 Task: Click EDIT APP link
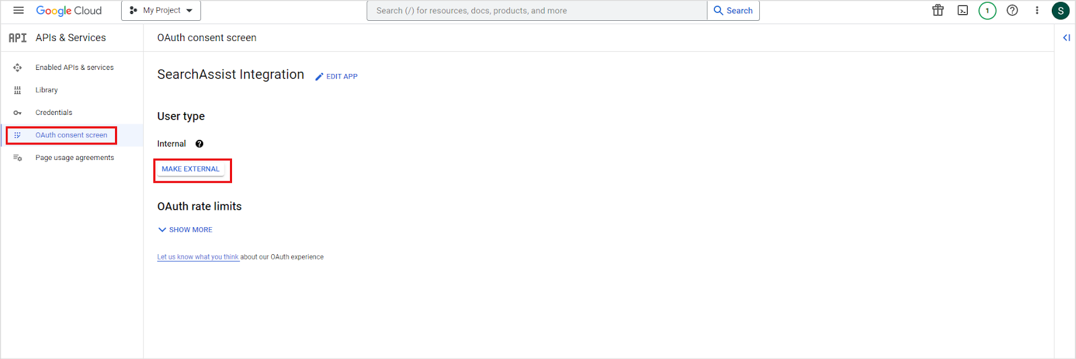342,77
